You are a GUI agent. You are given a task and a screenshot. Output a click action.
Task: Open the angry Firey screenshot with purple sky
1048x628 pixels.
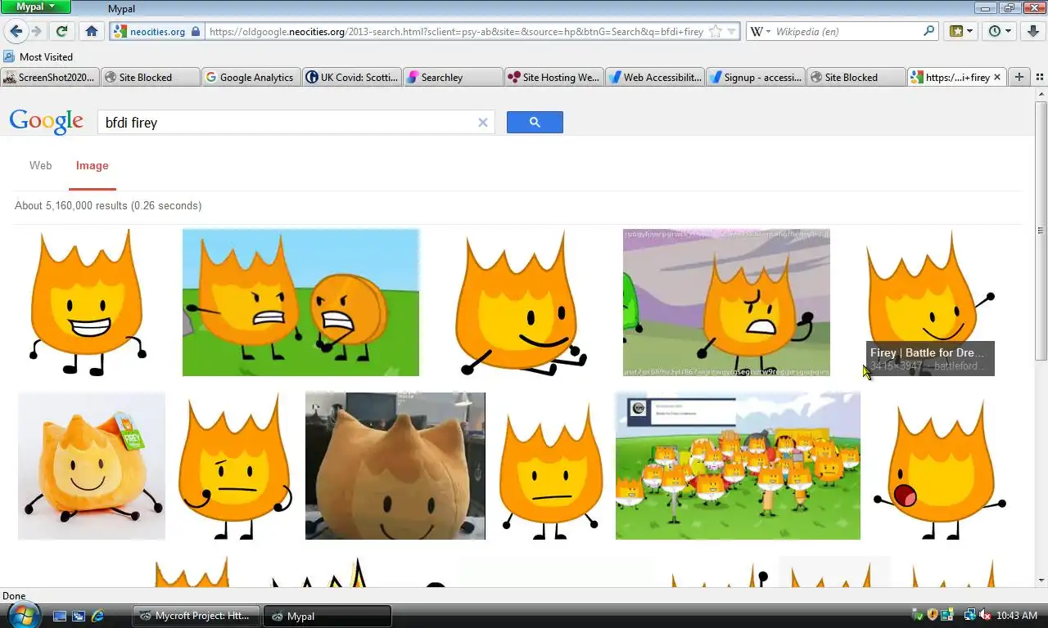coord(726,303)
